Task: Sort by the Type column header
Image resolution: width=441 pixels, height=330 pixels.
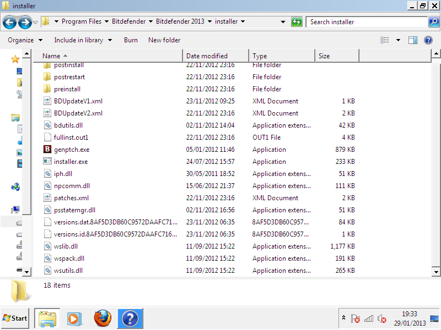Action: (282, 56)
